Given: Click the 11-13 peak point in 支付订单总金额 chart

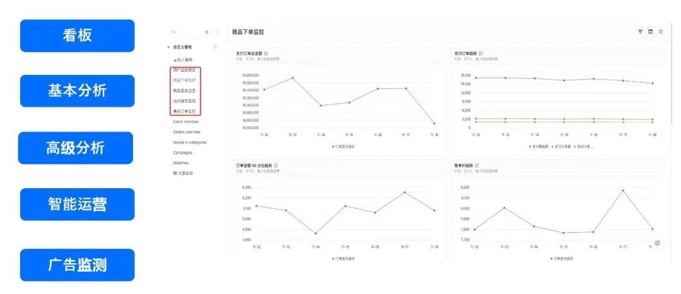Looking at the screenshot, I should point(293,78).
